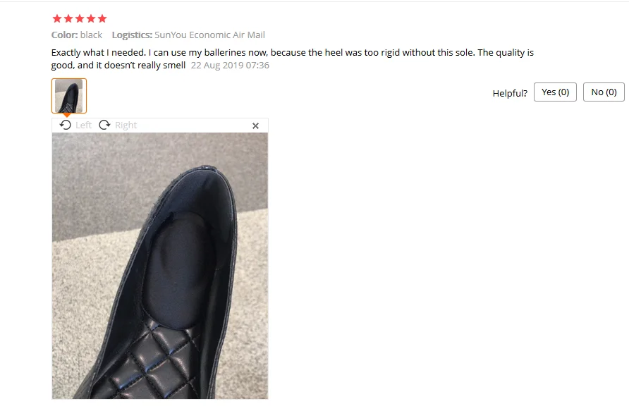Click the enlarged black ballerina shoe photo
Image resolution: width=641 pixels, height=411 pixels.
point(160,266)
